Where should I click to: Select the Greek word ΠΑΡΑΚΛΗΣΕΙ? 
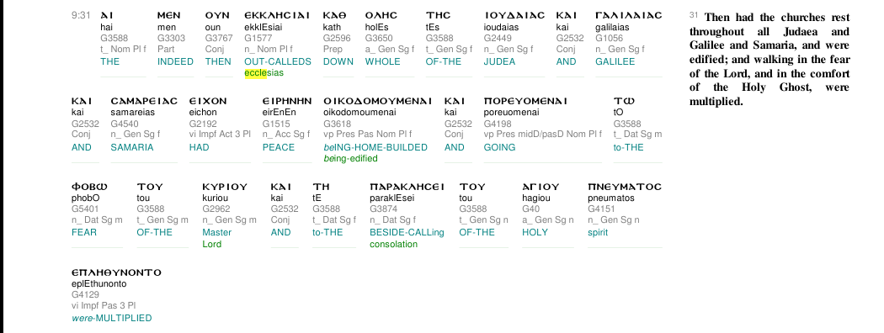pos(407,187)
